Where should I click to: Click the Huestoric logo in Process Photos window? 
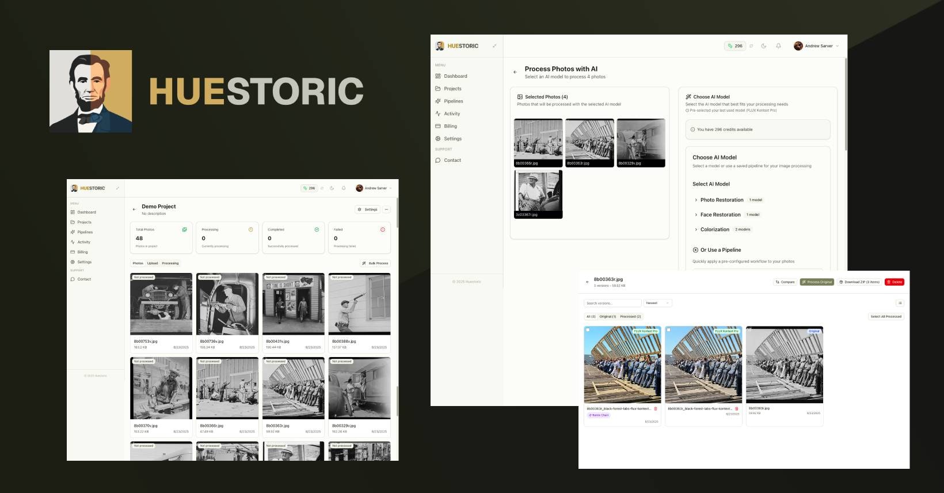(x=457, y=45)
